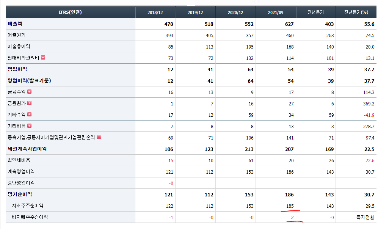Image resolution: width=378 pixels, height=229 pixels.
Task: Click the 매출액 row label
Action: coord(15,24)
